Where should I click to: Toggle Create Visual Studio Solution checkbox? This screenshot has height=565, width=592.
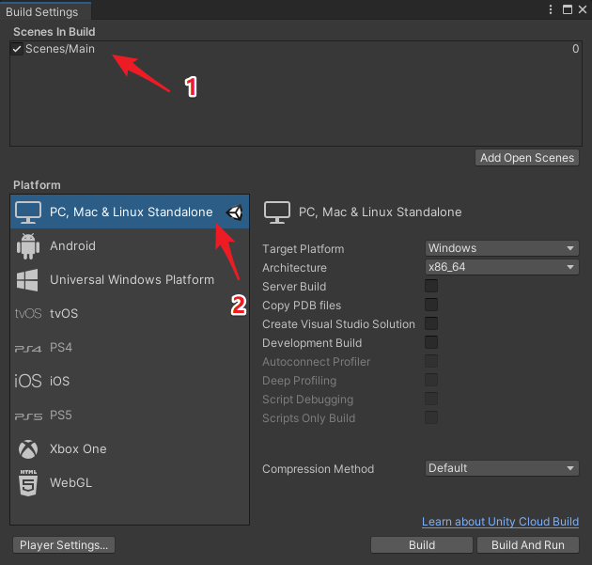click(431, 323)
